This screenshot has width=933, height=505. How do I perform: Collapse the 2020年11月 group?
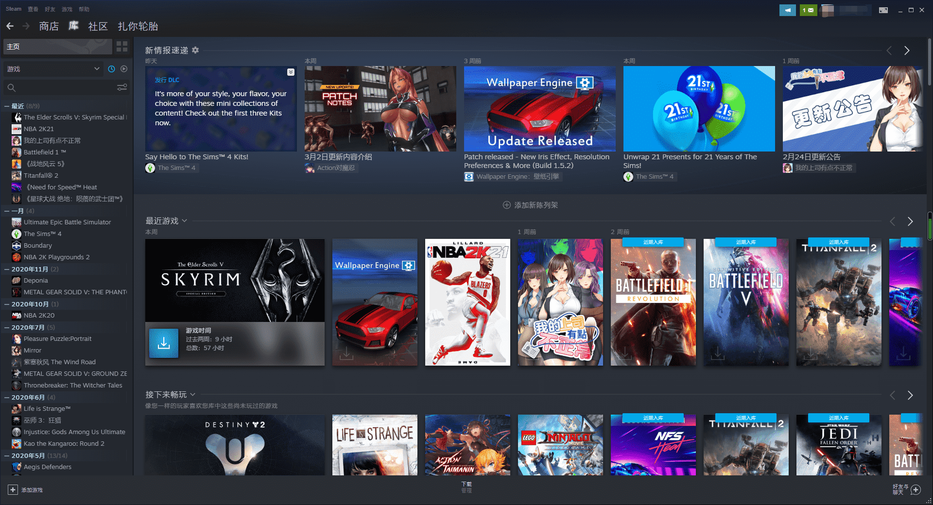[7, 269]
